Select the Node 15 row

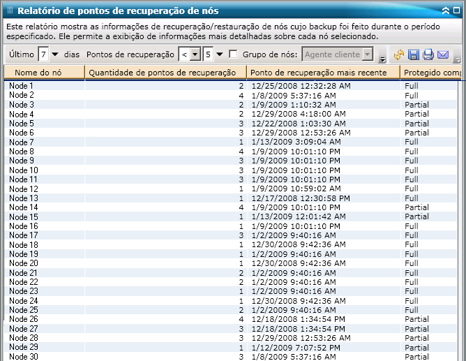(x=231, y=216)
